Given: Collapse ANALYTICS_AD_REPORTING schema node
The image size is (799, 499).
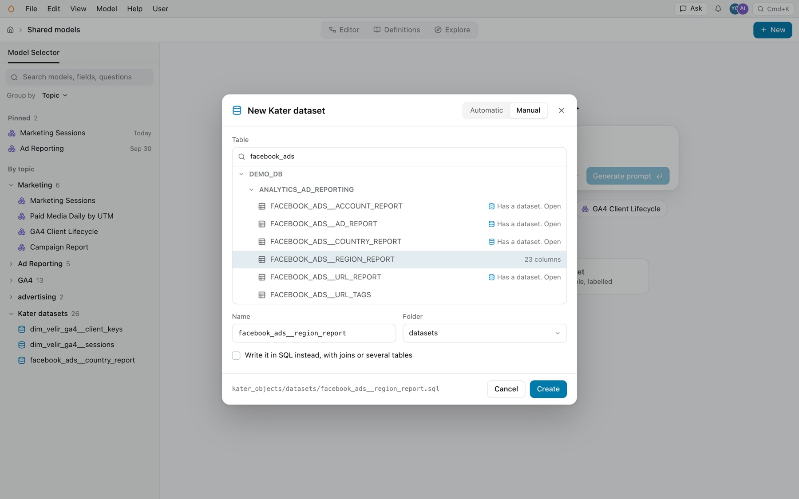Looking at the screenshot, I should point(251,190).
